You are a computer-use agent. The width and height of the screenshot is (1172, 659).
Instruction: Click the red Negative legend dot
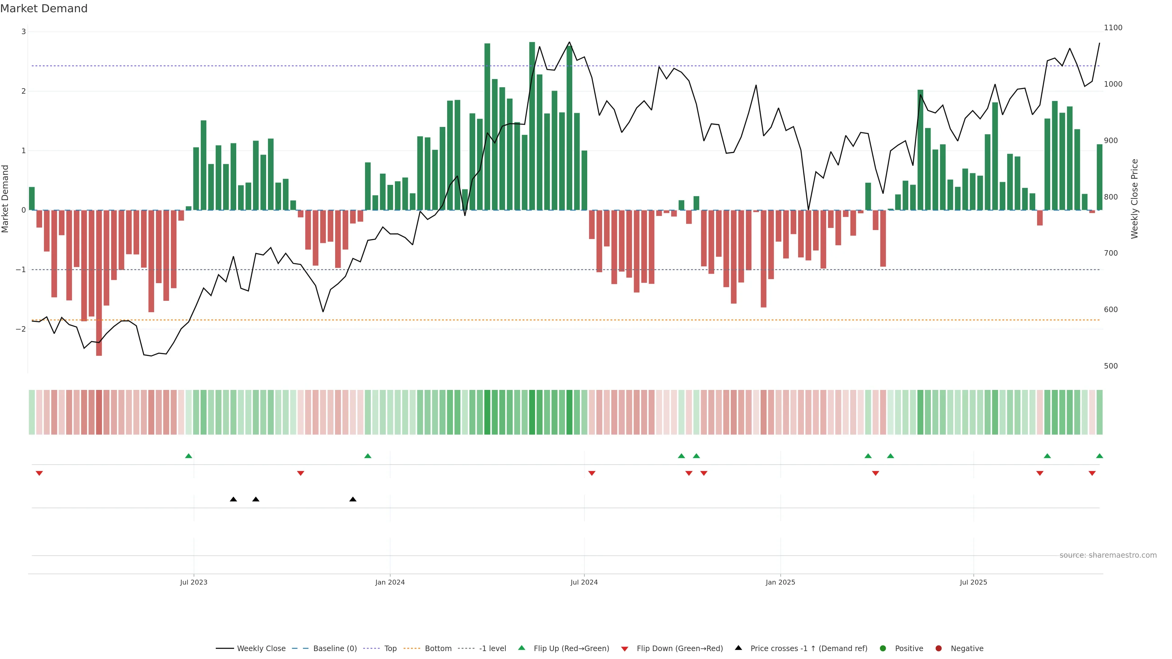pos(939,649)
